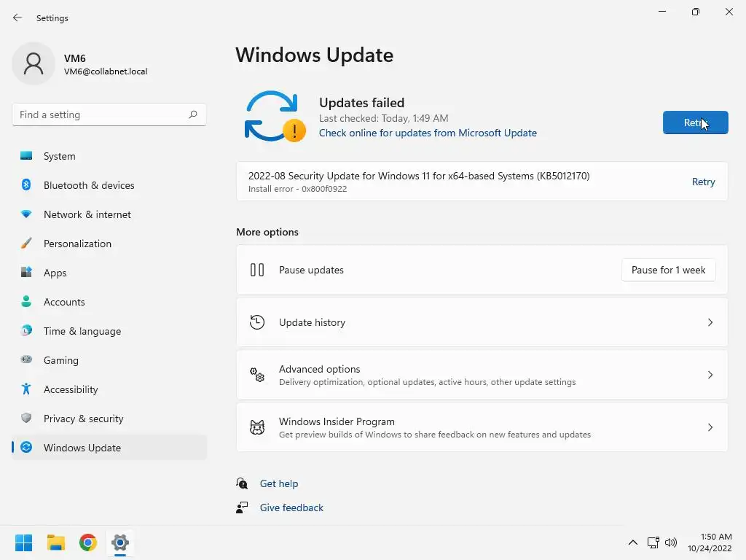This screenshot has height=560, width=746.
Task: Expand the Update history chevron
Action: (710, 322)
